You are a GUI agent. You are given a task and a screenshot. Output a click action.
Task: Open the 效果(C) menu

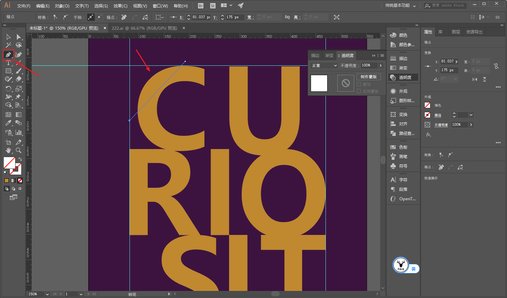(120, 6)
